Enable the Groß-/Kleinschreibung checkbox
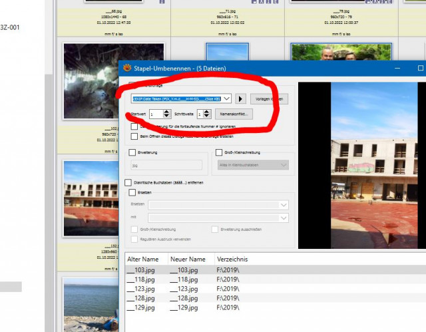426x332 pixels. tap(219, 152)
